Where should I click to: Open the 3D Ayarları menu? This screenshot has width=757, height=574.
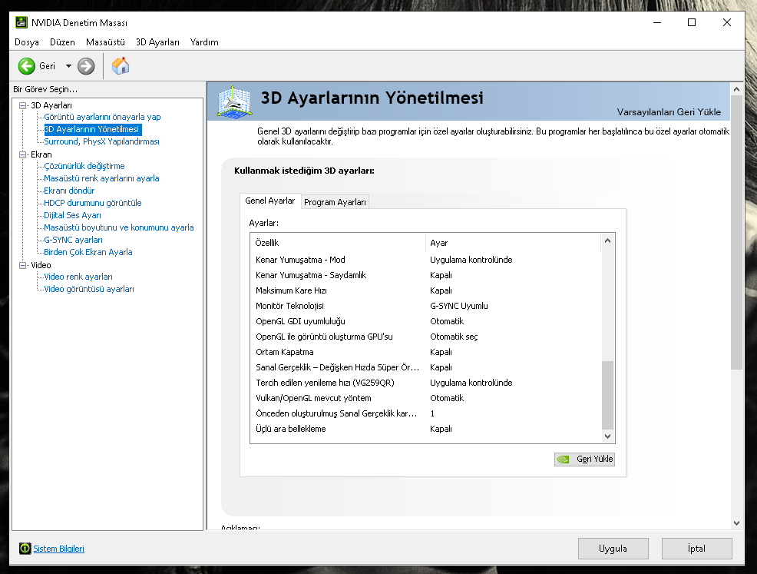click(x=157, y=42)
